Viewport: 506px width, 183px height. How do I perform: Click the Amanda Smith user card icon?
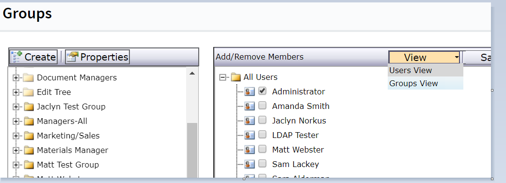(250, 107)
